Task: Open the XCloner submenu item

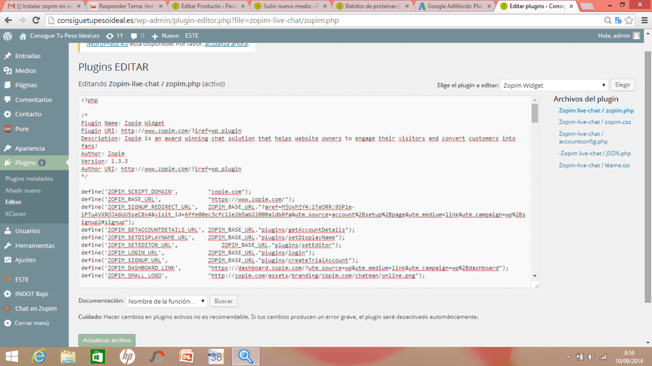Action: 15,214
